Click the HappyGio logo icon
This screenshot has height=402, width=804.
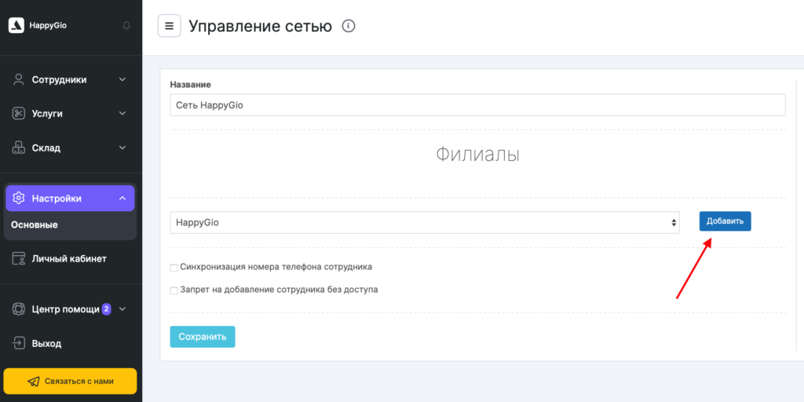(16, 25)
